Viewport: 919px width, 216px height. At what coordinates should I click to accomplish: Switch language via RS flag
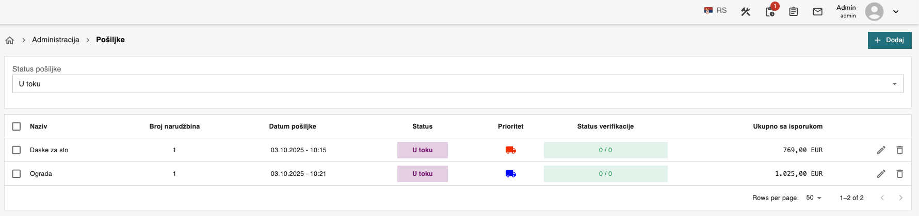(x=715, y=11)
